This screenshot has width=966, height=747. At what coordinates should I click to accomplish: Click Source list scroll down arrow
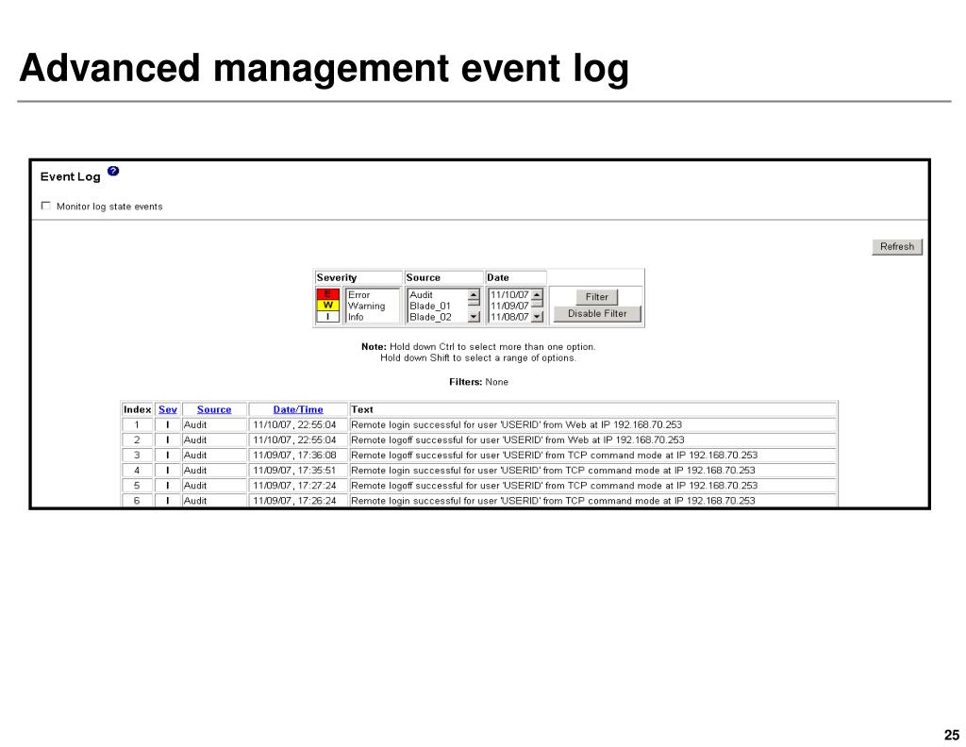[474, 317]
